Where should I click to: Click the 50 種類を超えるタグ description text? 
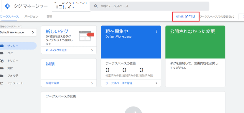[x=59, y=40]
